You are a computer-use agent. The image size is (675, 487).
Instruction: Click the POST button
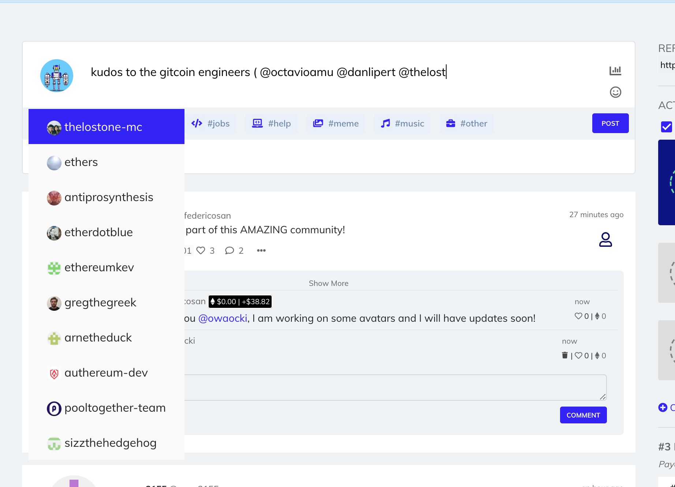(x=610, y=123)
